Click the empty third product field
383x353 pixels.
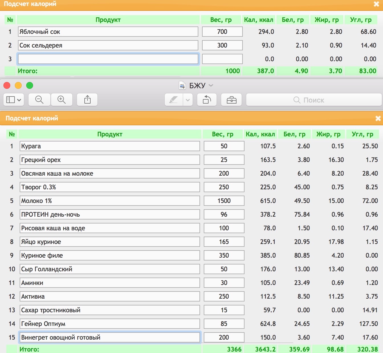click(108, 59)
